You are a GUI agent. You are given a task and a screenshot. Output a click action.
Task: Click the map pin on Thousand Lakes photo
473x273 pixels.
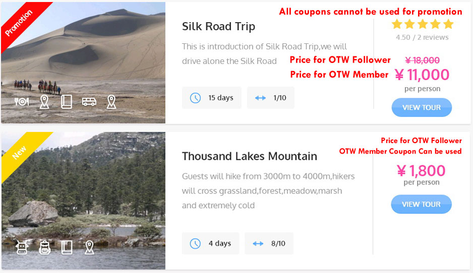coord(89,247)
